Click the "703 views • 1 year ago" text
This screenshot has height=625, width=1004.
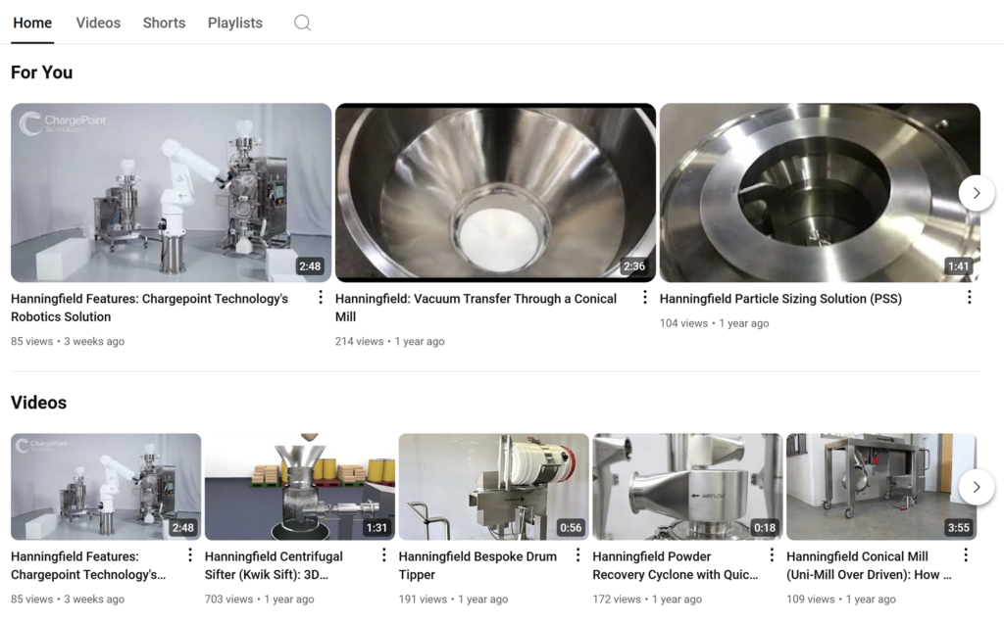(259, 600)
